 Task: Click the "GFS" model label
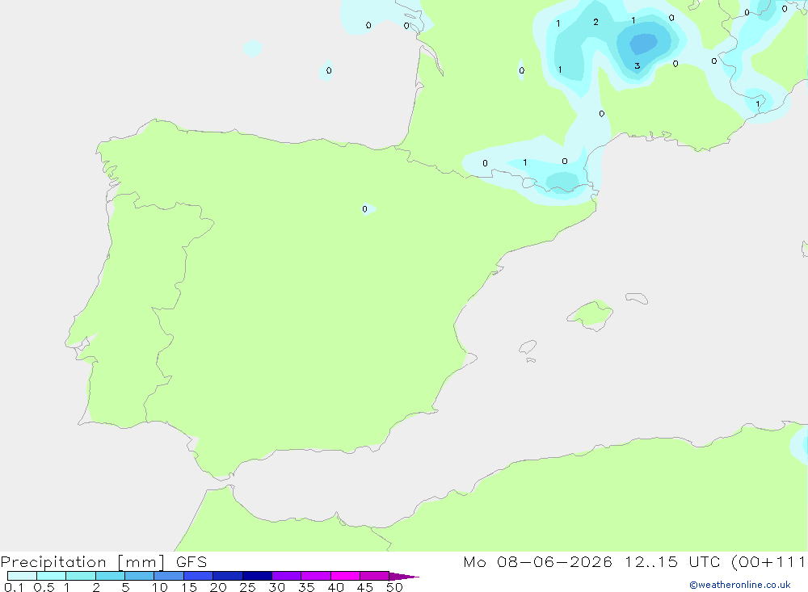coord(191,562)
